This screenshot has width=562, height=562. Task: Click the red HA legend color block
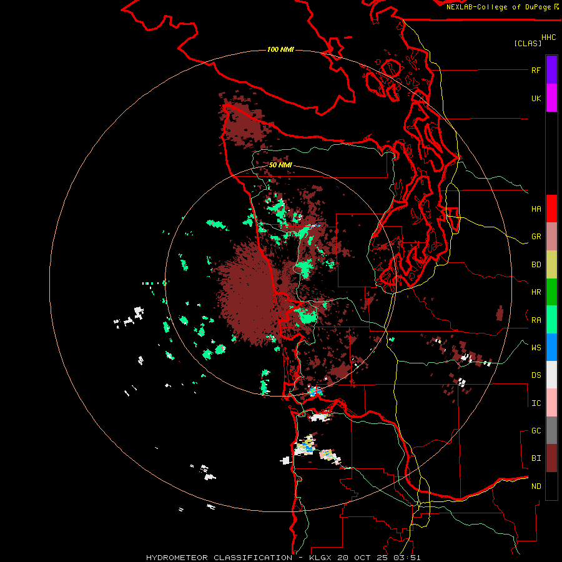click(551, 209)
